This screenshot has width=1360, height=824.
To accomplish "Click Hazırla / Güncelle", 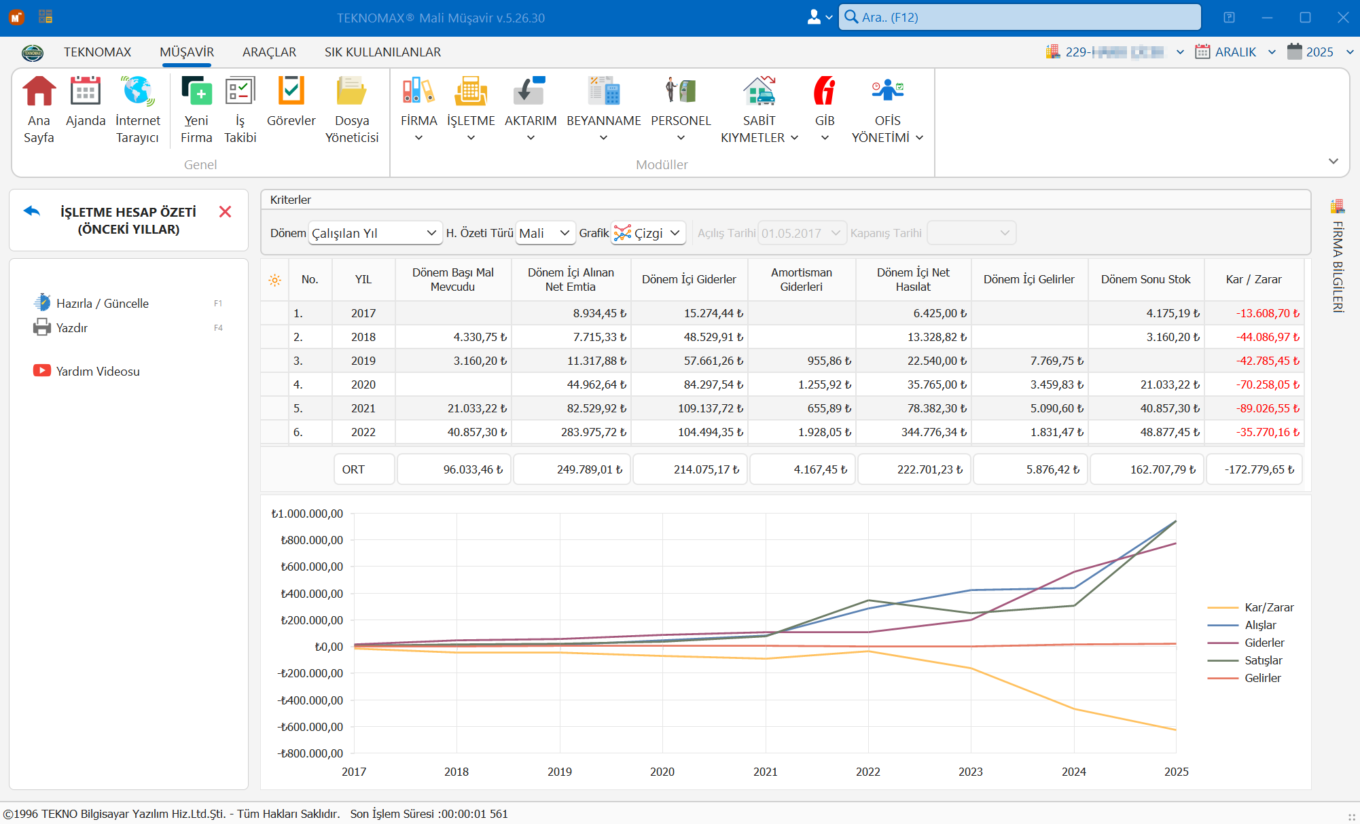I will click(102, 303).
